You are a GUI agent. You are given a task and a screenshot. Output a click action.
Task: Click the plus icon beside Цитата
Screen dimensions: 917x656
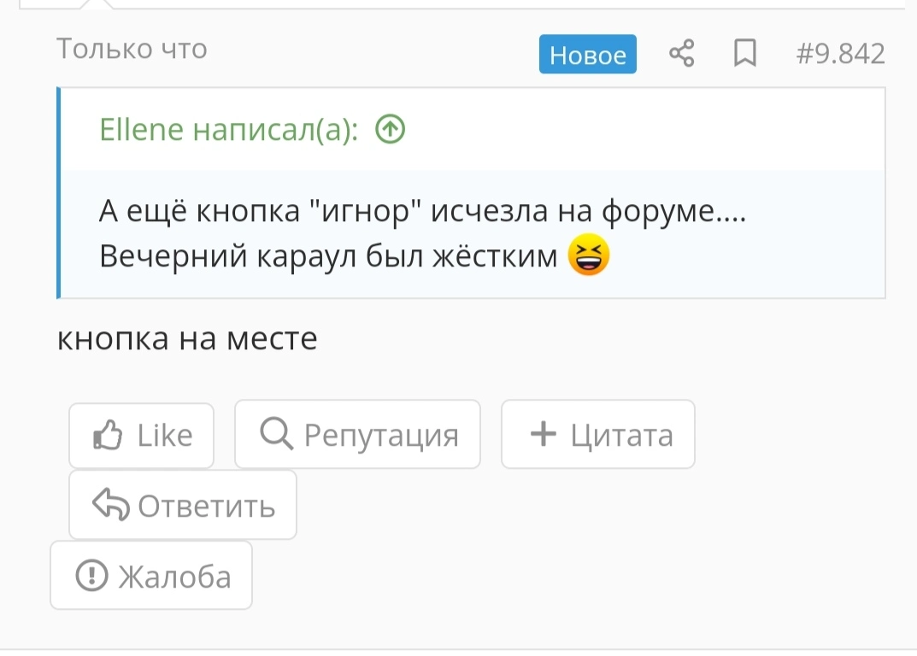click(544, 434)
